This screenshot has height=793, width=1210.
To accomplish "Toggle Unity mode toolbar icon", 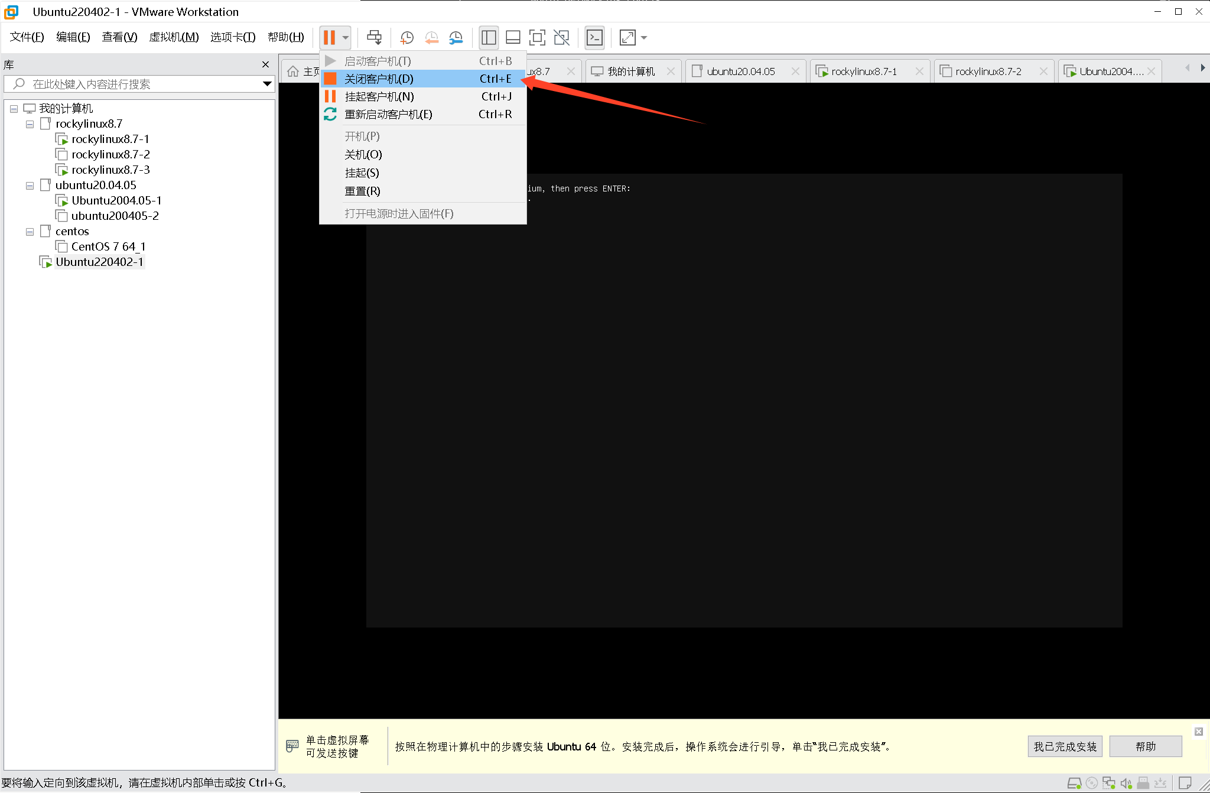I will (x=561, y=38).
